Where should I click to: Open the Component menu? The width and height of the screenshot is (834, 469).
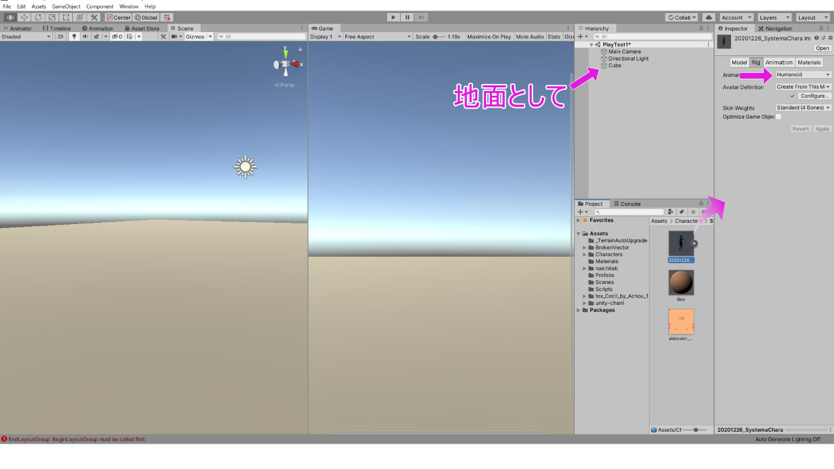[x=100, y=7]
